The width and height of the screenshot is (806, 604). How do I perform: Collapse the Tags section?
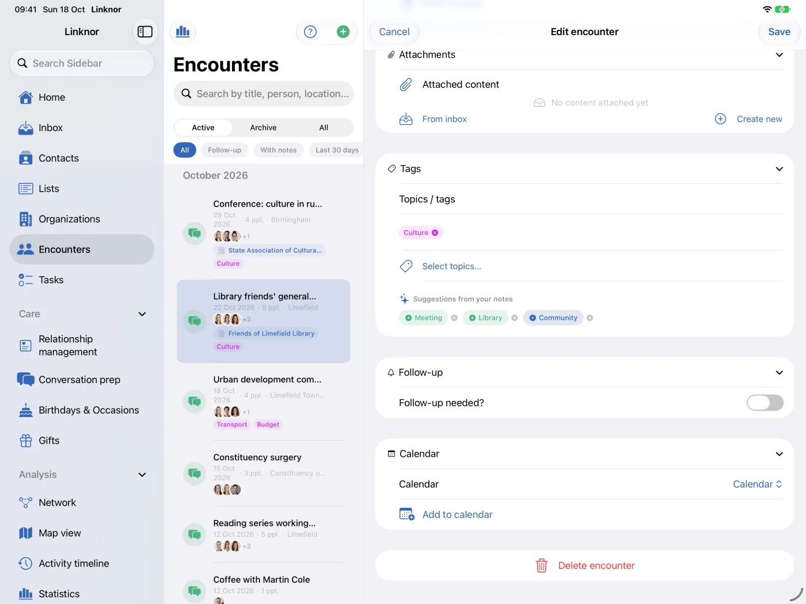(x=779, y=169)
